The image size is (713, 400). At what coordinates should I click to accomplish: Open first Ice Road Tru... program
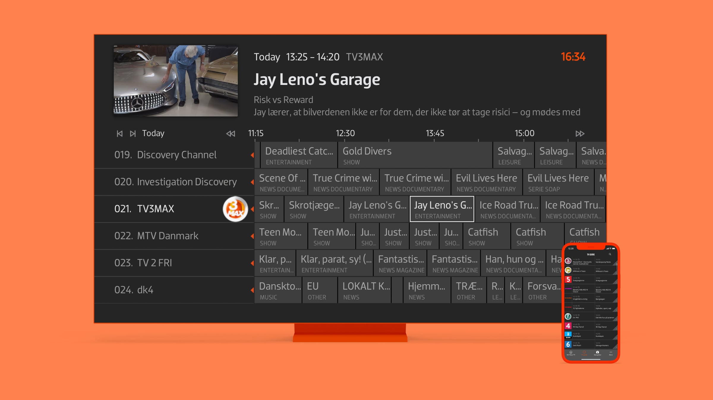pos(507,209)
